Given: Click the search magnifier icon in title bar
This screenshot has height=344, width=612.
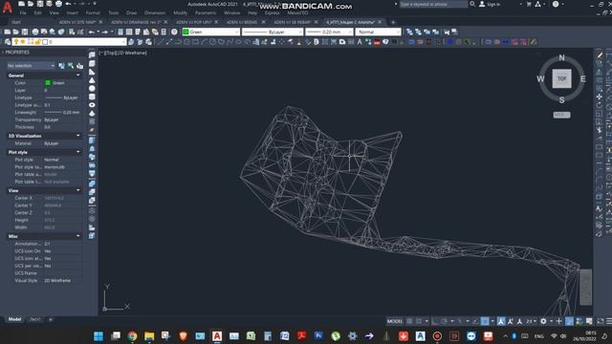Looking at the screenshot, I should (472, 4).
